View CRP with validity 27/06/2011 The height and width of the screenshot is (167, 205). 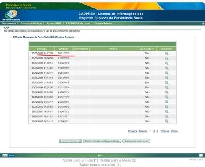pos(166,121)
